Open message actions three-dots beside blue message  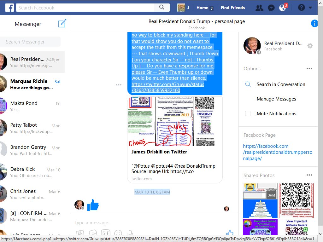119,85
